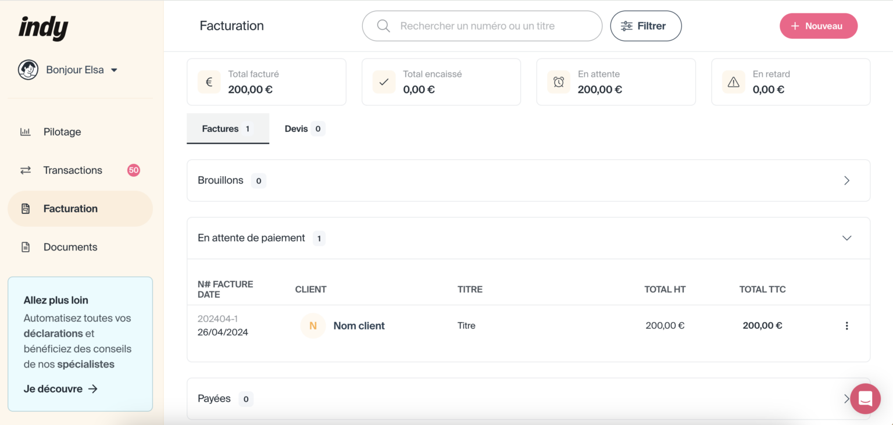Open the Intercom chat bubble

[x=865, y=399]
